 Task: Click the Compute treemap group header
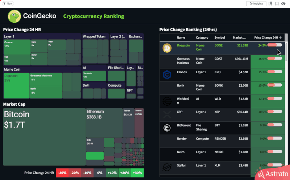coord(115,85)
